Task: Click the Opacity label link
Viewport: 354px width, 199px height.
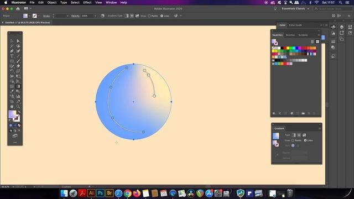Action: click(x=75, y=16)
